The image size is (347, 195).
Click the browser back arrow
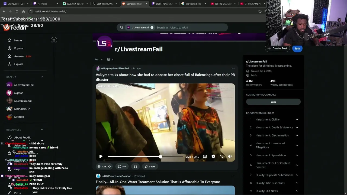tap(4, 11)
